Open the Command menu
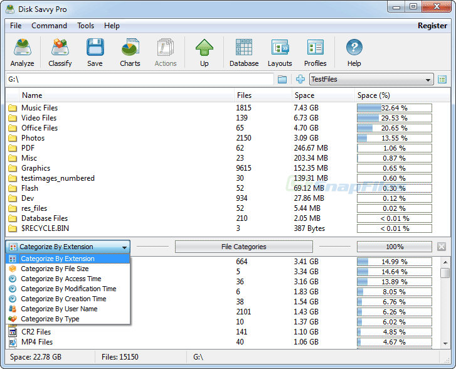 (49, 26)
